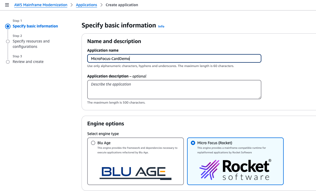Click the Step 3 empty progress circle
Viewport: 316px width, 191px height.
click(8, 62)
